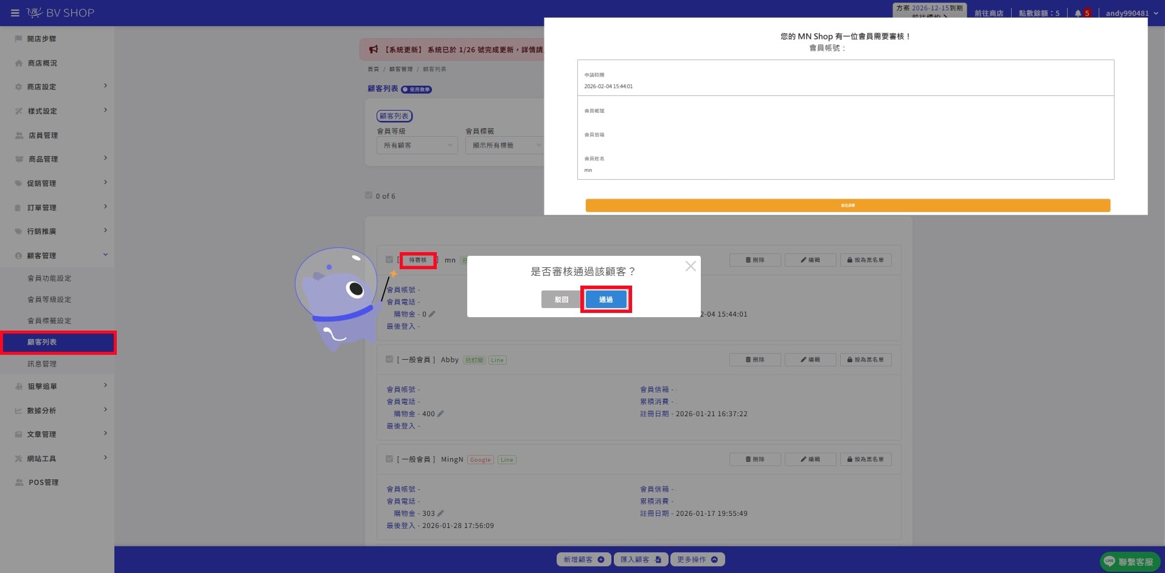Open the notification bell icon
Image resolution: width=1165 pixels, height=573 pixels.
click(x=1078, y=13)
